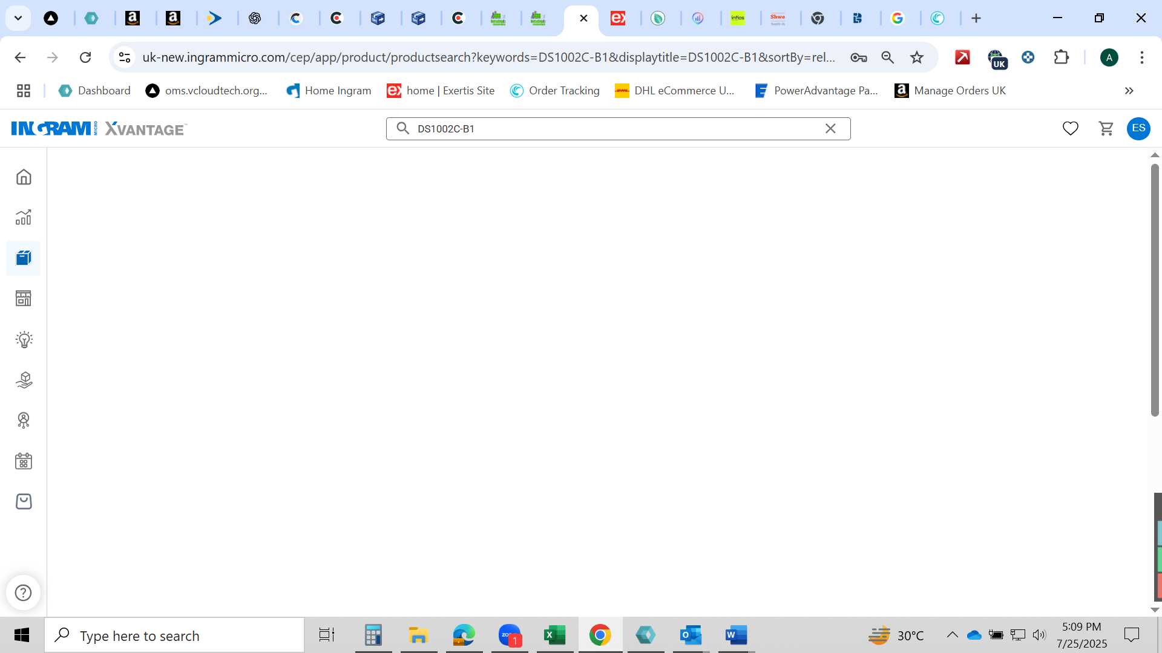Bookmark this page with star icon

coord(917,57)
